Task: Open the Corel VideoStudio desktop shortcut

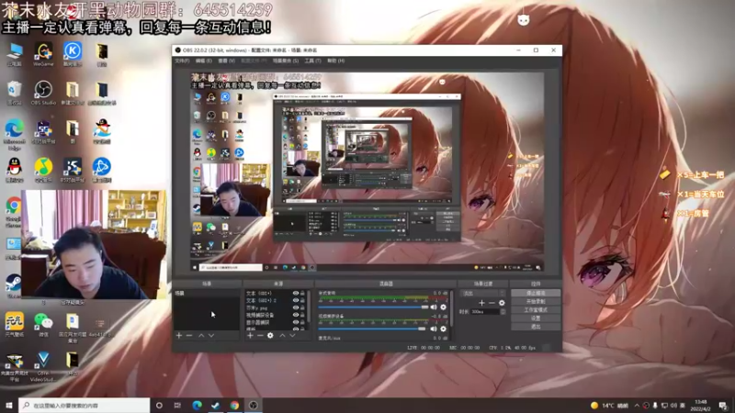Action: (x=43, y=366)
